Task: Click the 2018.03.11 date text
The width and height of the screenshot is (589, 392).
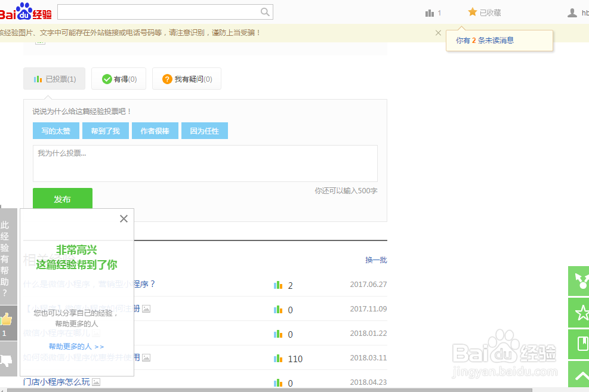Action: (x=369, y=357)
